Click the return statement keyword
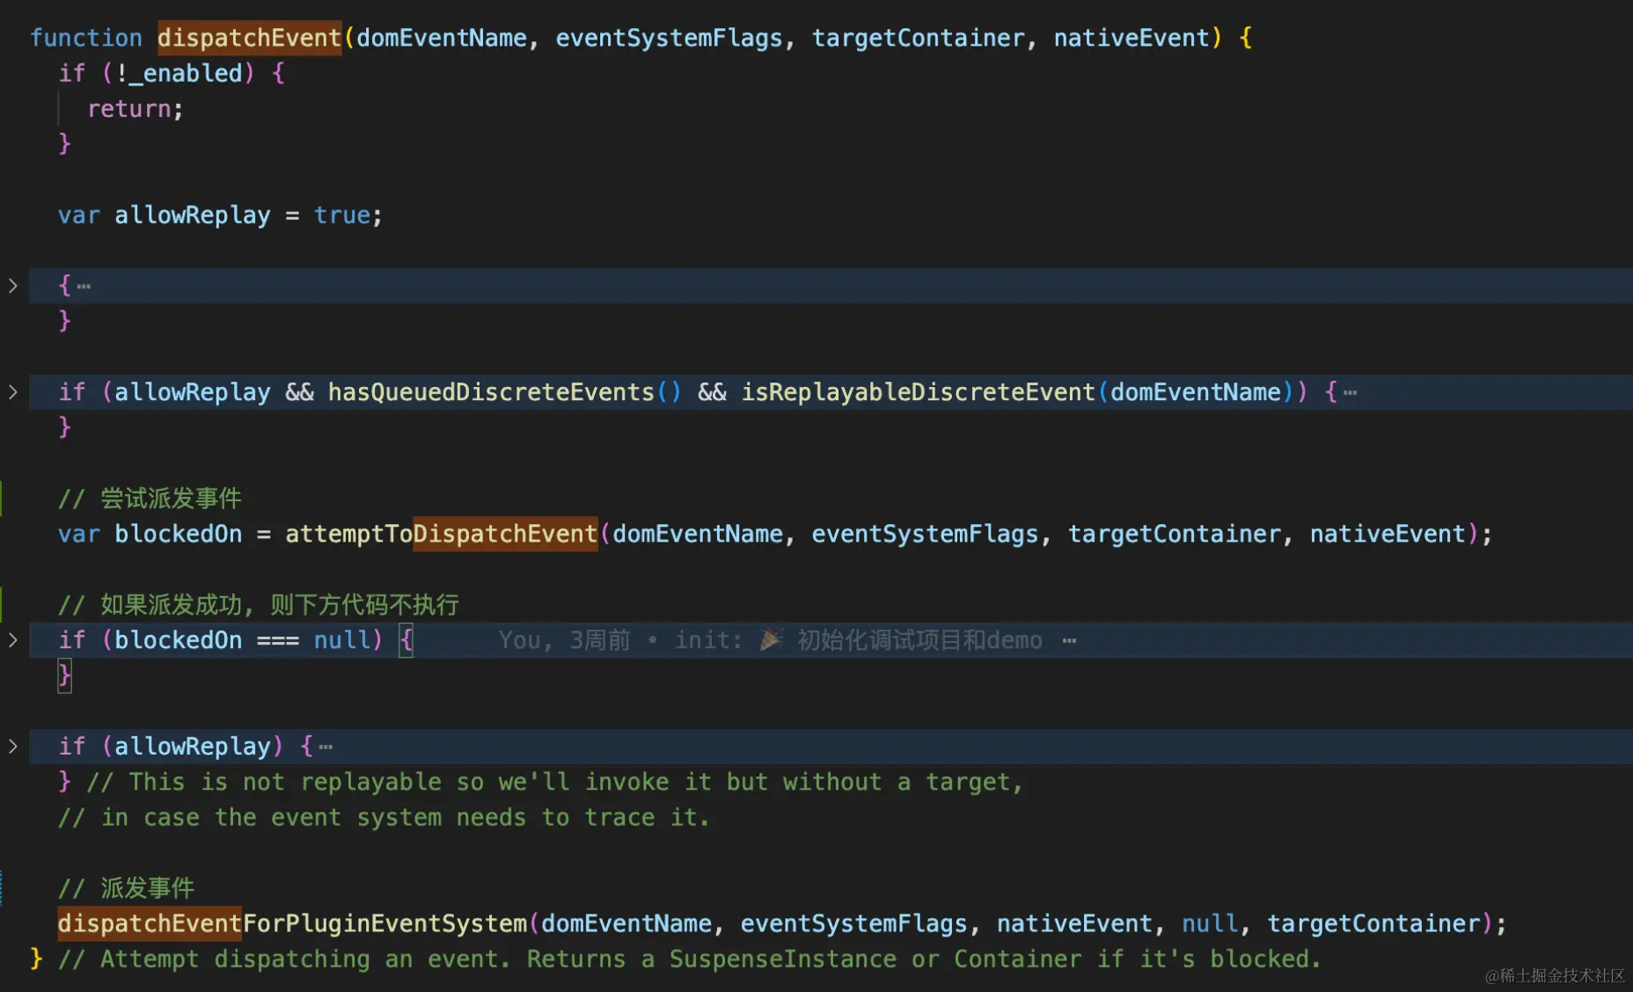The image size is (1633, 992). [x=129, y=109]
